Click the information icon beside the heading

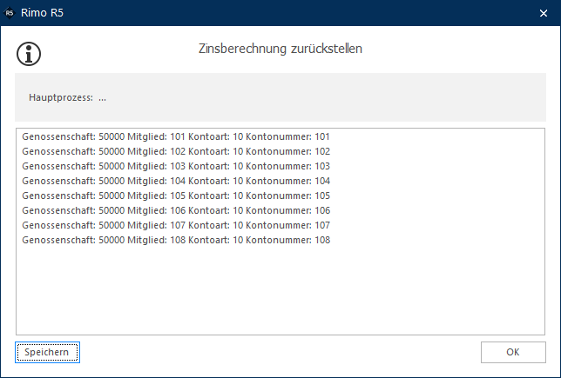29,54
